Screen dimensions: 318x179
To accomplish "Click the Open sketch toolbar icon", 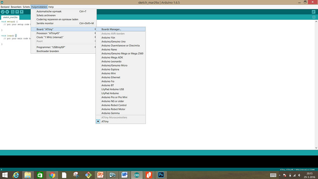I will pos(17,12).
